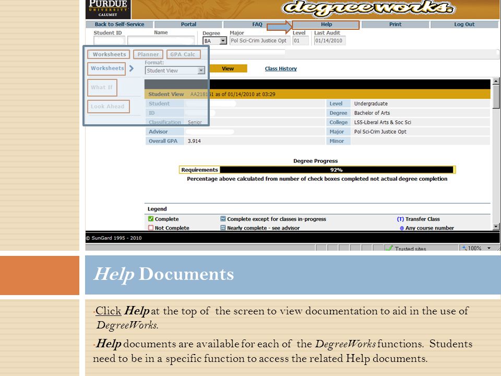Click Print in the top bar
The image size is (501, 376).
point(395,25)
